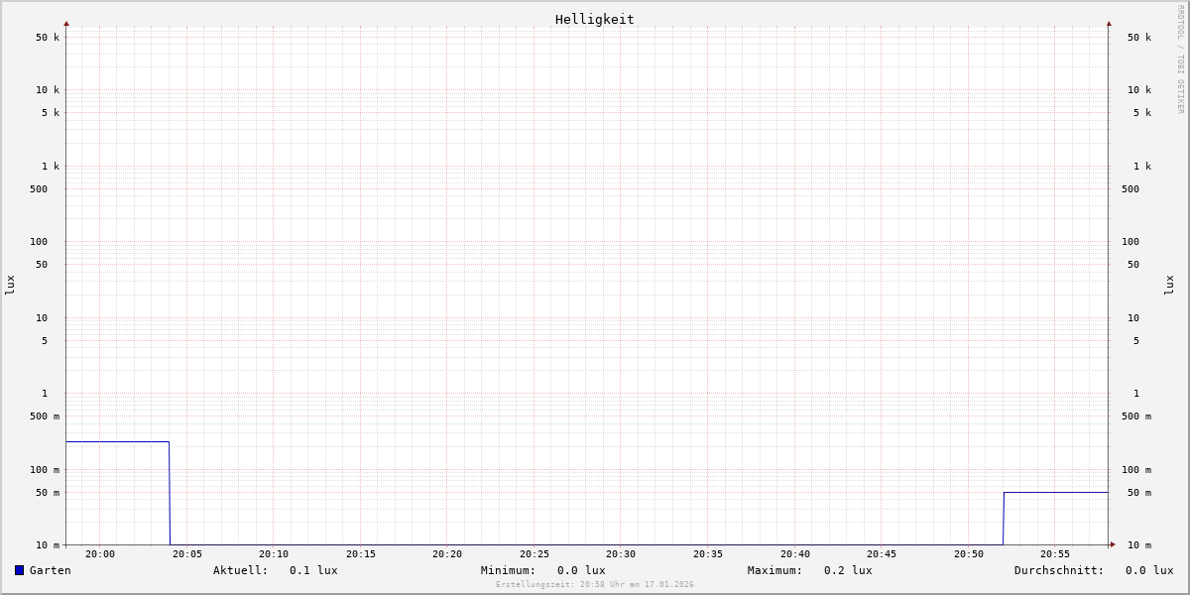1190x595 pixels.
Task: Click the 20:50 time axis label
Action: click(969, 554)
